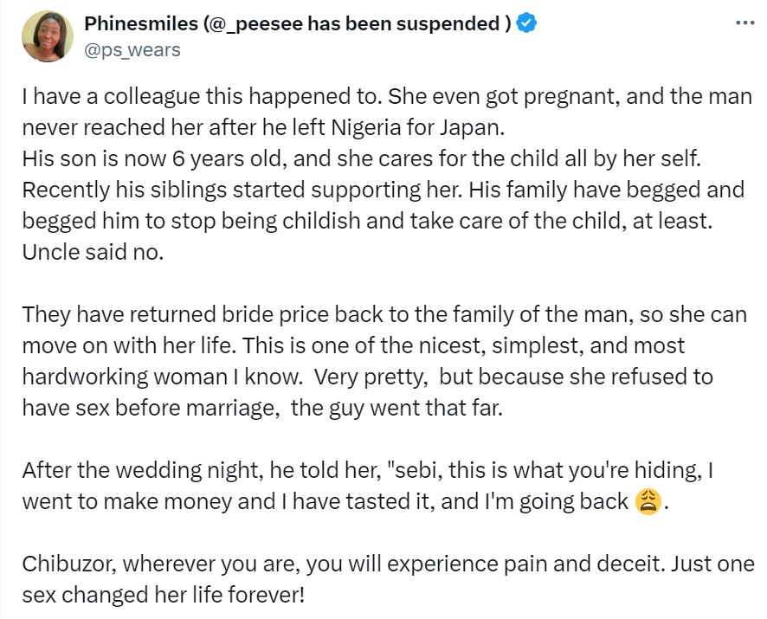The height and width of the screenshot is (619, 767).
Task: Click the @ps_wears handle
Action: coord(132,49)
